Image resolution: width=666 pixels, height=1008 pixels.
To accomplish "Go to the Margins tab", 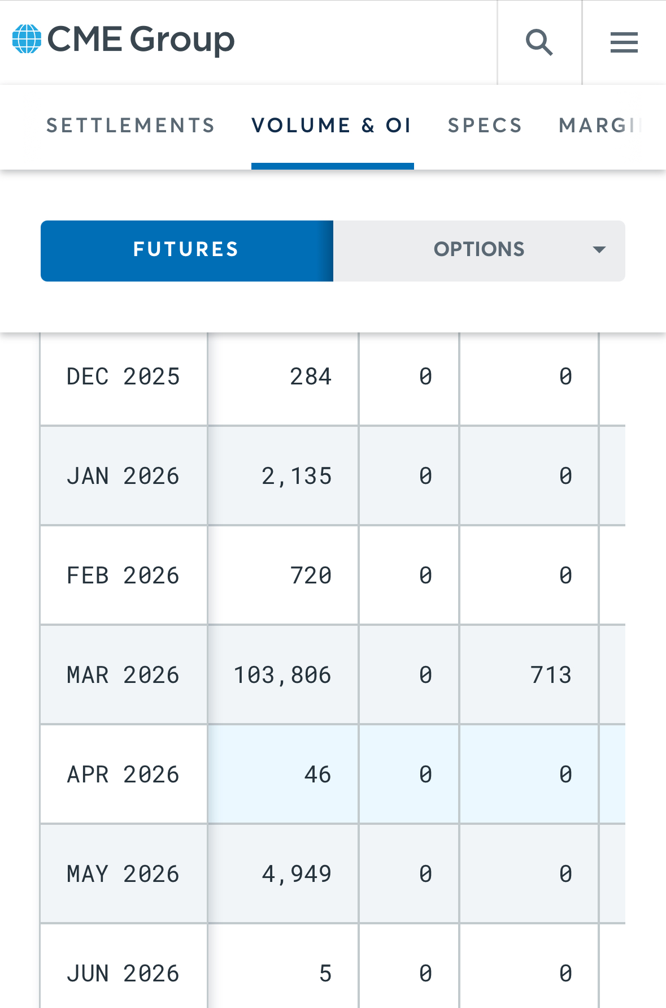I will (x=600, y=126).
